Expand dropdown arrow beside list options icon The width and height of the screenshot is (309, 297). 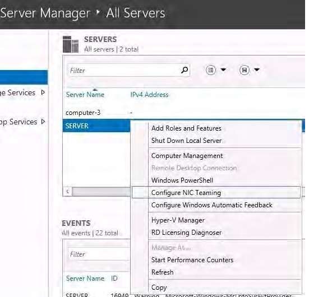pyautogui.click(x=223, y=69)
